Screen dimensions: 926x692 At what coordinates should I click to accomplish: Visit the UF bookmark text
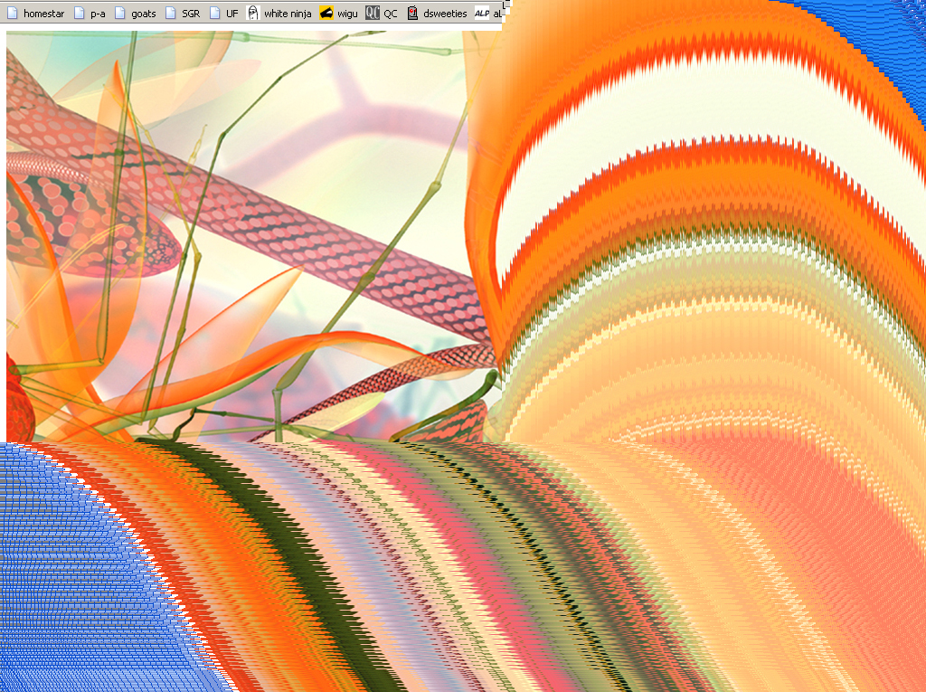click(x=232, y=14)
